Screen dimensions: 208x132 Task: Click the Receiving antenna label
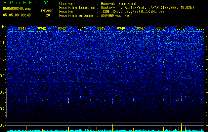point(76,16)
